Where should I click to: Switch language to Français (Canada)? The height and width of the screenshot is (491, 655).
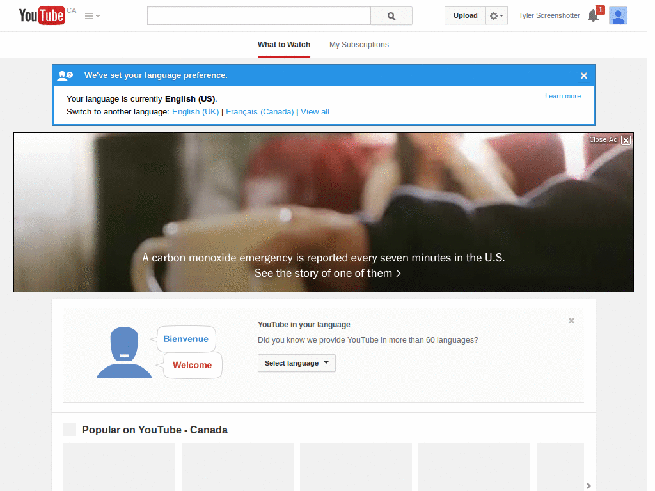tap(260, 112)
